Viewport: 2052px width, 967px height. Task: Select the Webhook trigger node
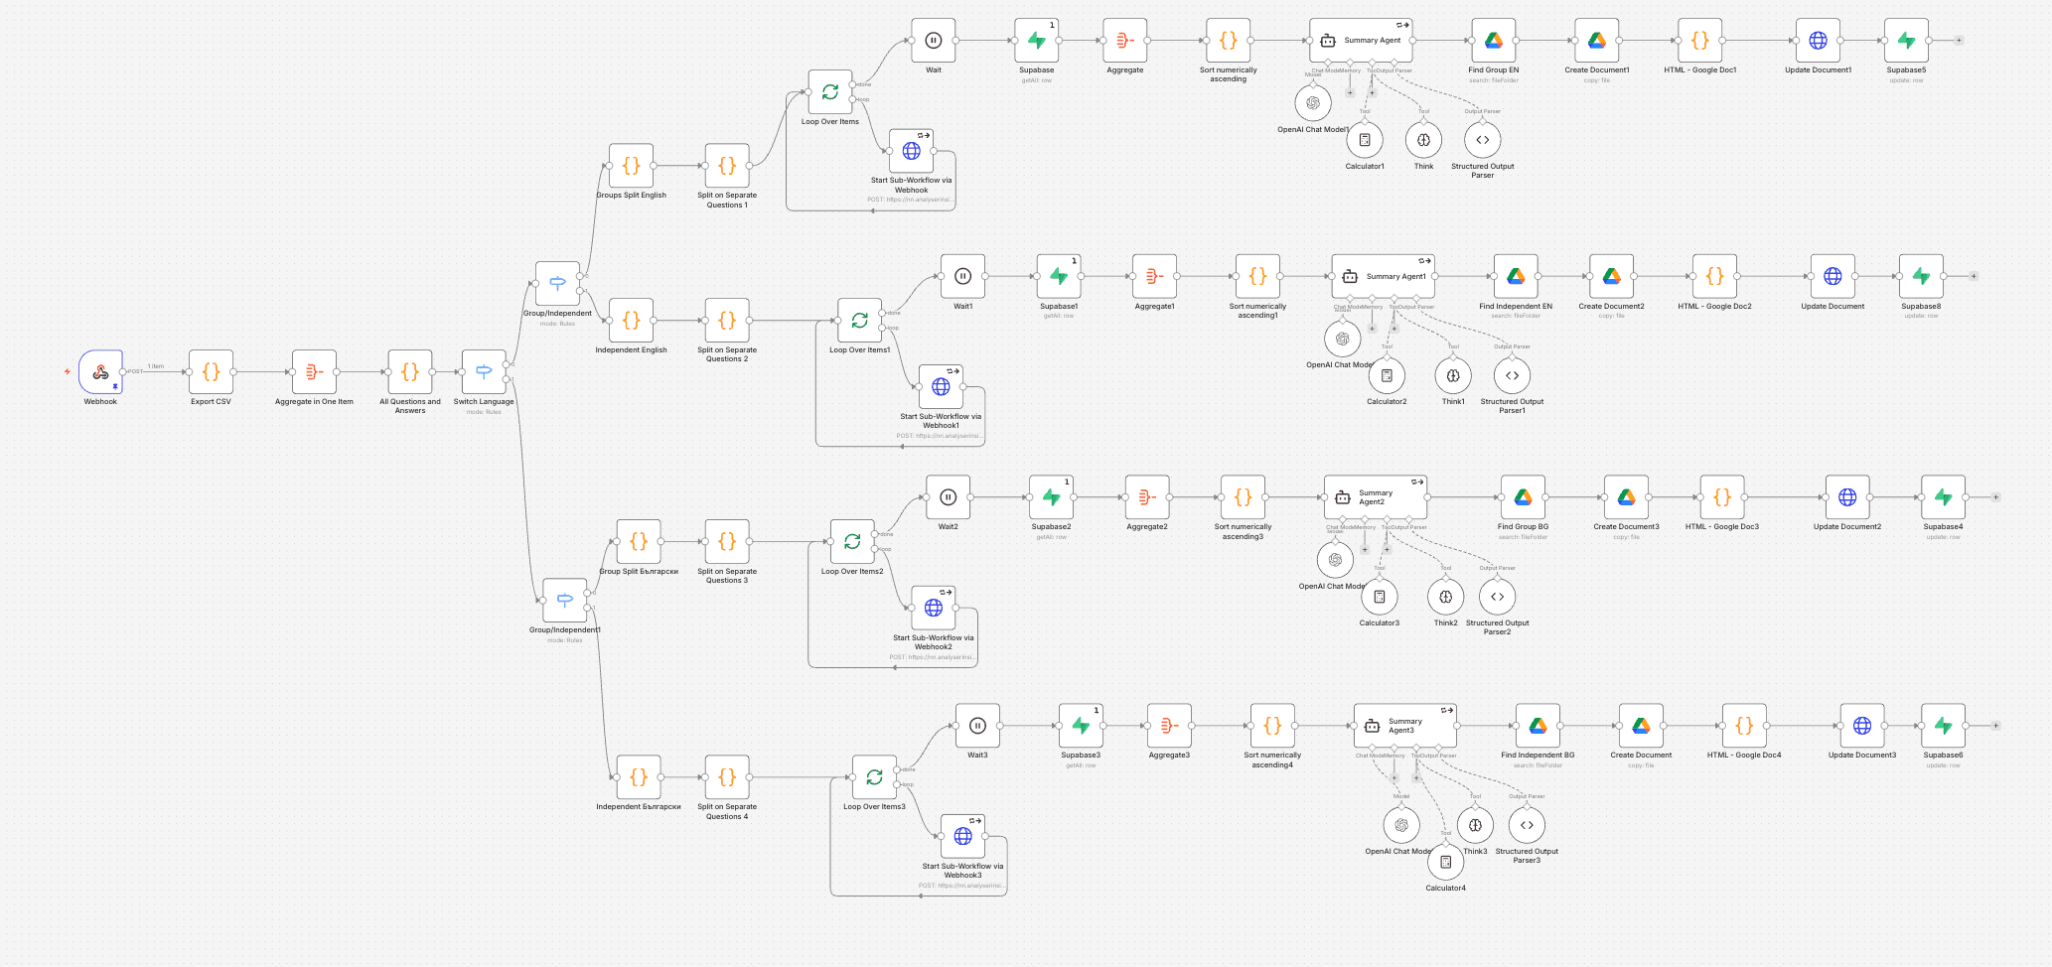click(x=100, y=372)
